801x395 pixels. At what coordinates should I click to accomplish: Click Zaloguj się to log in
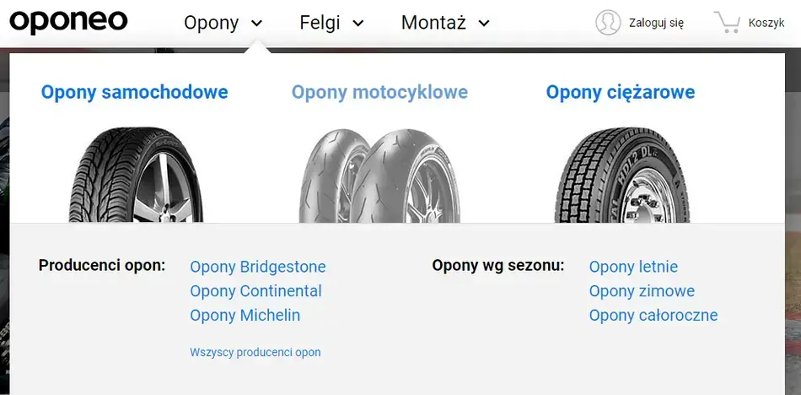[656, 23]
